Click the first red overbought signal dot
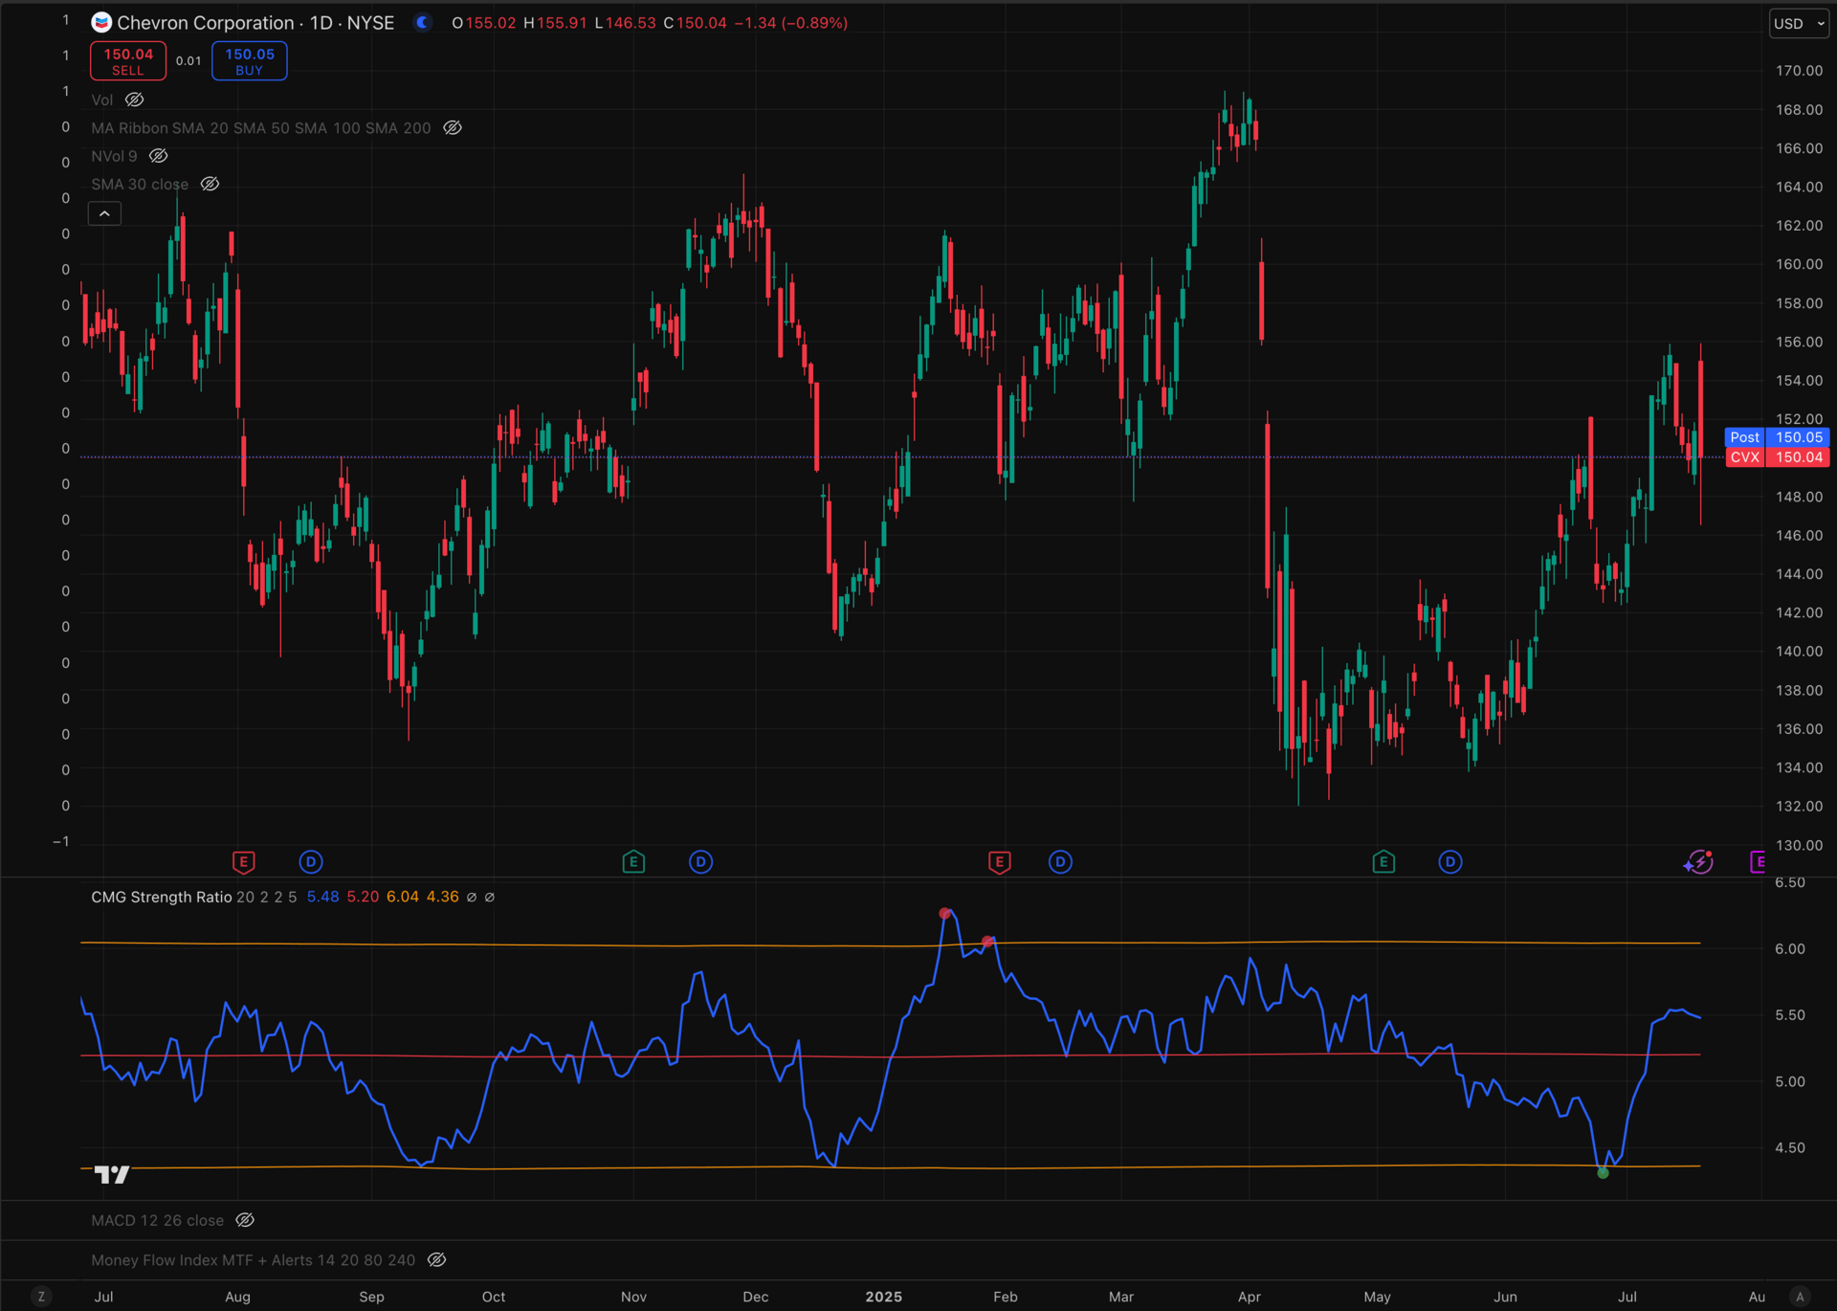 pyautogui.click(x=945, y=914)
